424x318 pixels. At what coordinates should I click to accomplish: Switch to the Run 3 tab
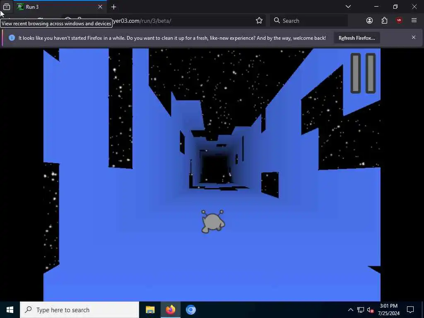60,7
